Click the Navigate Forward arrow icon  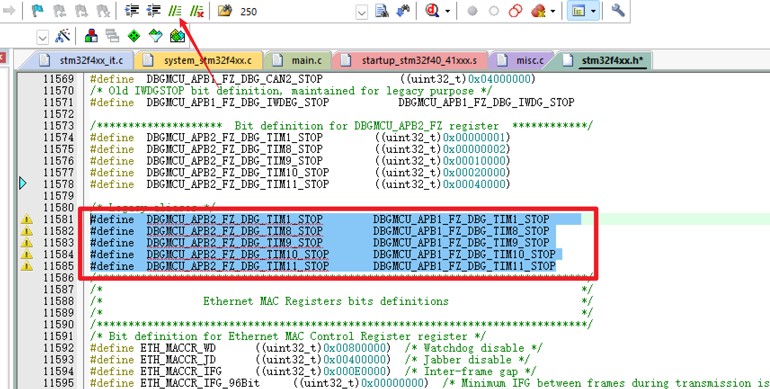tap(9, 10)
